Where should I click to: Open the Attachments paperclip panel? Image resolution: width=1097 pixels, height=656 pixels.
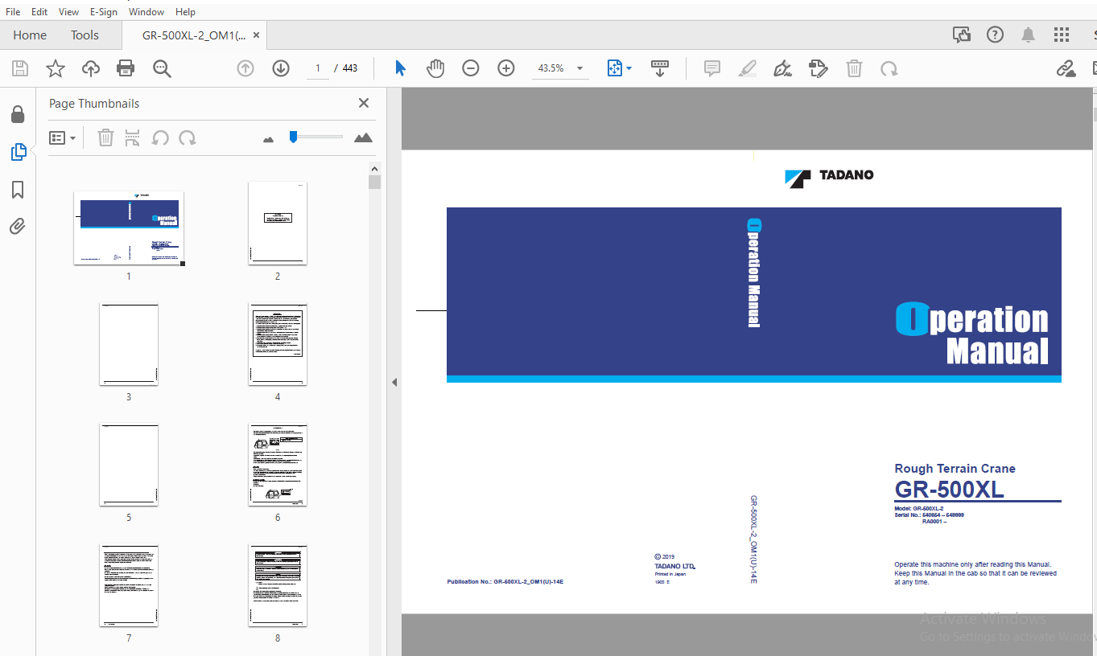click(x=18, y=226)
